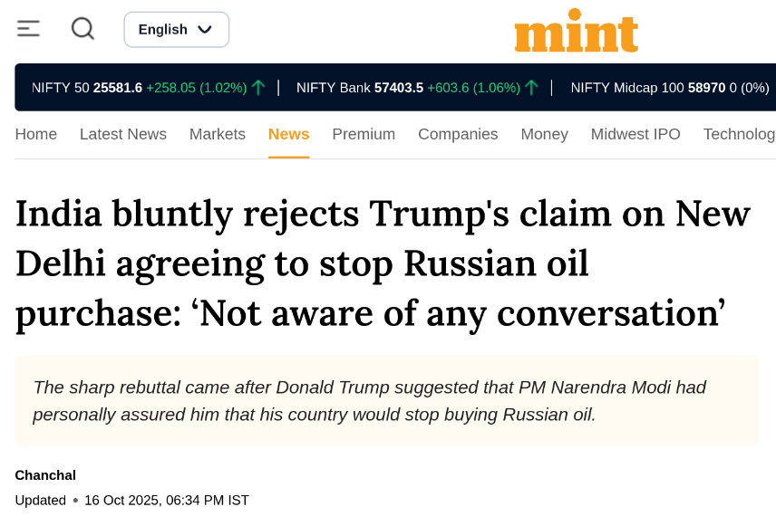Open the hamburger menu icon
The image size is (776, 526).
28,29
